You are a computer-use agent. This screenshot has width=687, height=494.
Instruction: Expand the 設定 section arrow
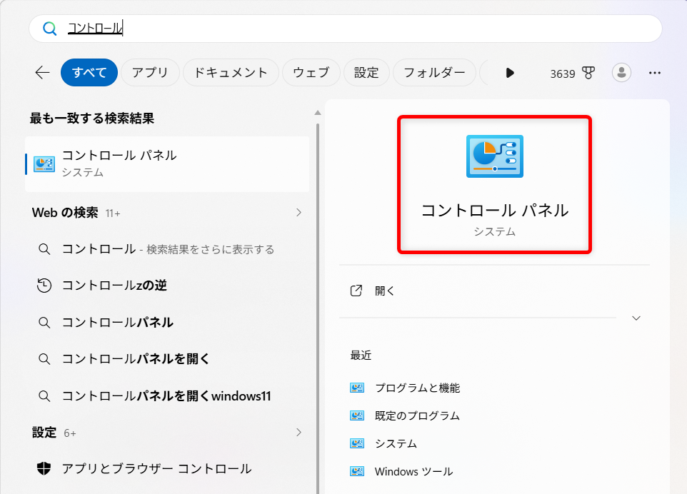pos(299,433)
